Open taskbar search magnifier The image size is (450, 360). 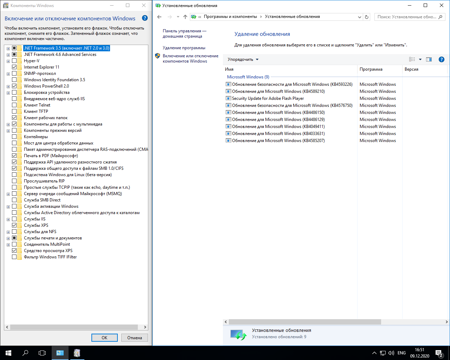[x=25, y=353]
